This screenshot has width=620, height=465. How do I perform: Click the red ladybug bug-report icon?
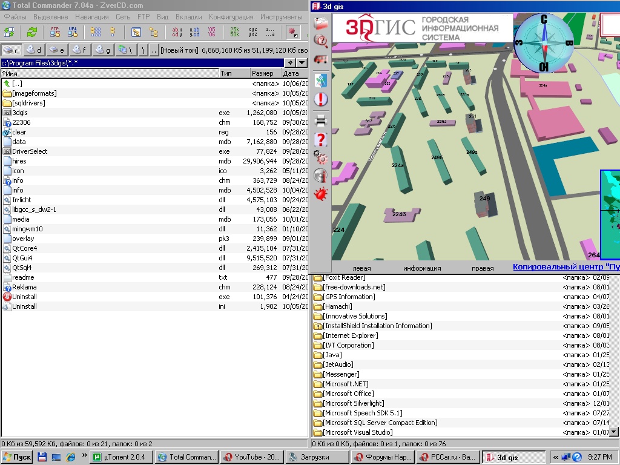point(321,194)
